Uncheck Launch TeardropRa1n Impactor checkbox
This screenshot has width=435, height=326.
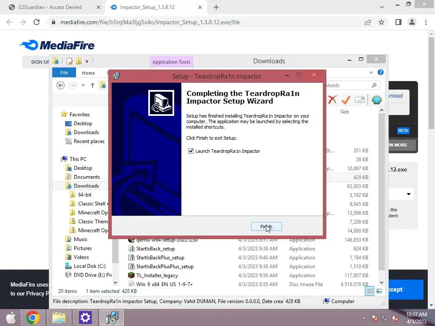click(191, 151)
